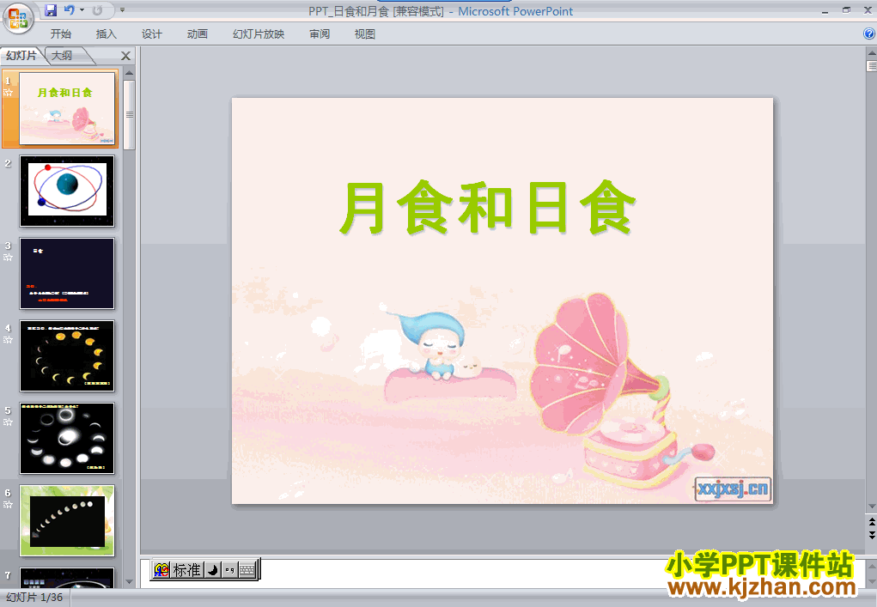
Task: Click the slide title text 月食和日食
Action: (488, 208)
